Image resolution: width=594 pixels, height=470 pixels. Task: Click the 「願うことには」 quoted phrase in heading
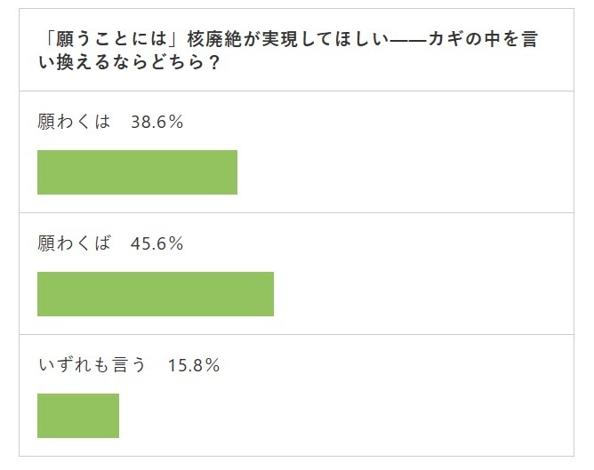pyautogui.click(x=112, y=39)
